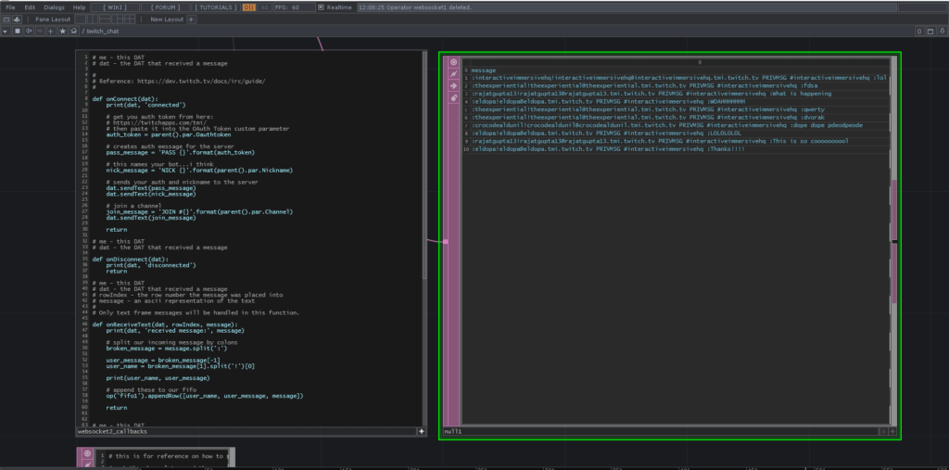The width and height of the screenshot is (949, 470).
Task: Open the FORUM link button
Action: pos(165,7)
